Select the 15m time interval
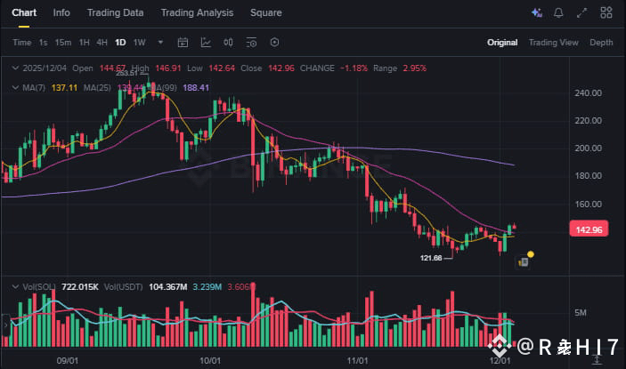 click(63, 43)
